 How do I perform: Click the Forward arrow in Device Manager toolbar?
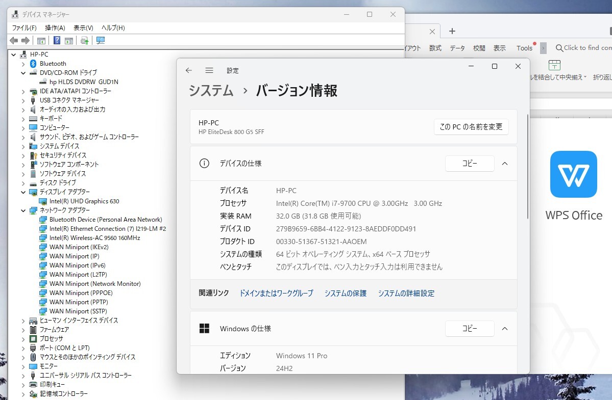26,40
